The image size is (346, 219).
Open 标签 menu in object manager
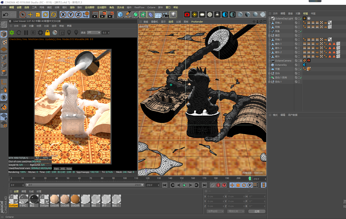pos(305,13)
